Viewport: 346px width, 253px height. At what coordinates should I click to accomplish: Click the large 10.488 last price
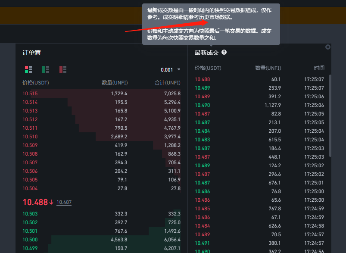[x=35, y=202]
